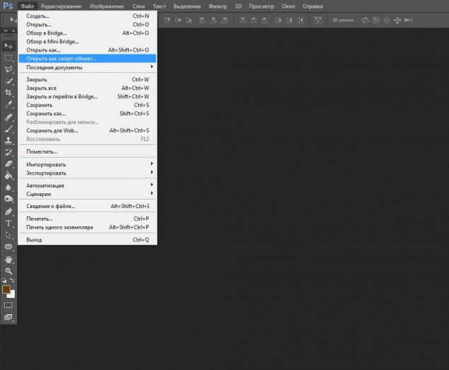Select the Eyedropper tool
This screenshot has width=449, height=370.
(x=8, y=105)
